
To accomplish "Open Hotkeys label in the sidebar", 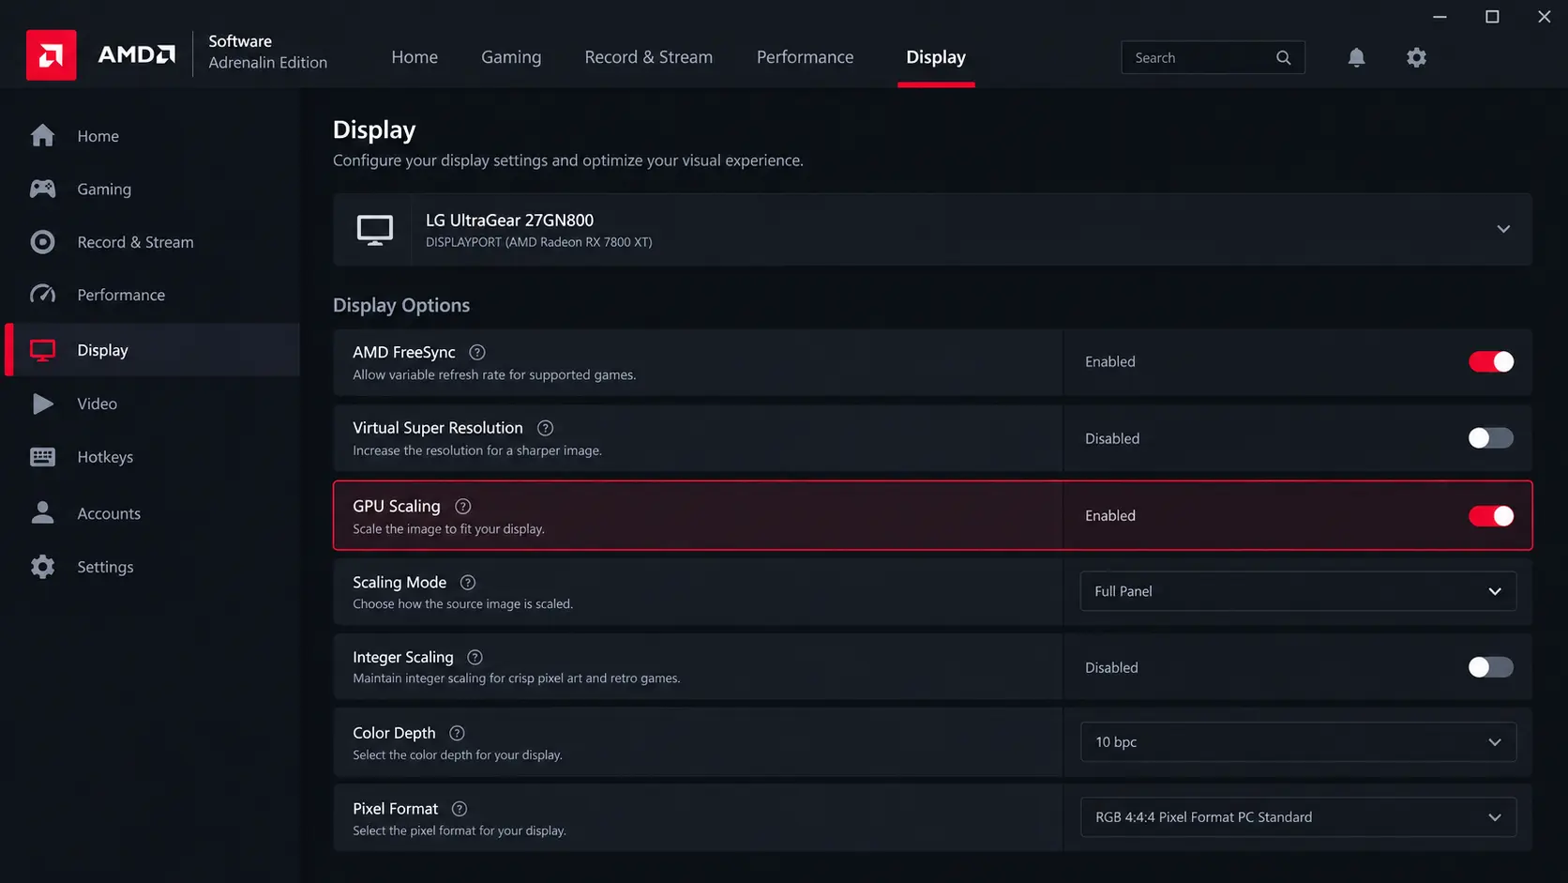I will [105, 457].
